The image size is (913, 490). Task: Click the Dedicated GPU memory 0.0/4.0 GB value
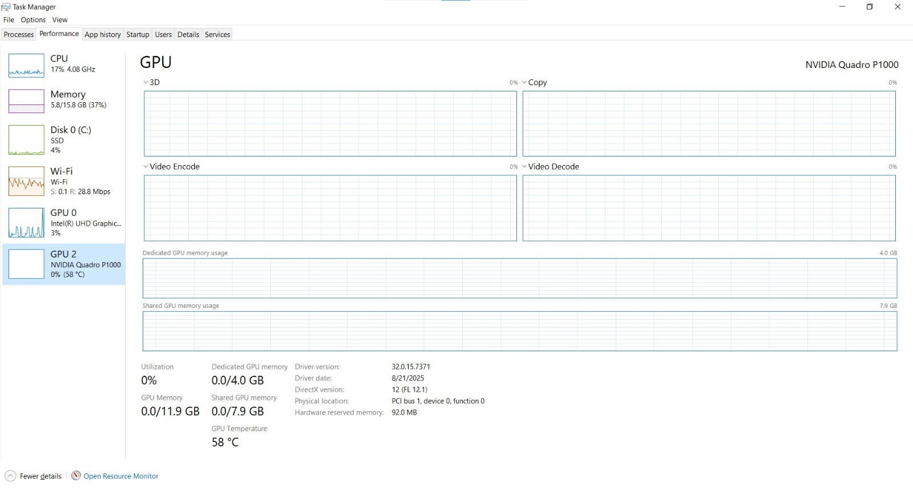[237, 380]
